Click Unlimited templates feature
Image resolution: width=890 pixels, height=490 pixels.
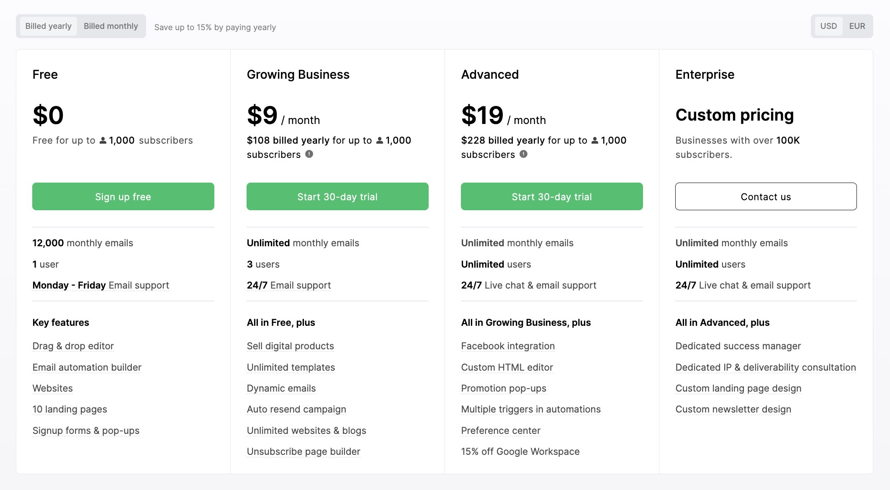point(291,367)
